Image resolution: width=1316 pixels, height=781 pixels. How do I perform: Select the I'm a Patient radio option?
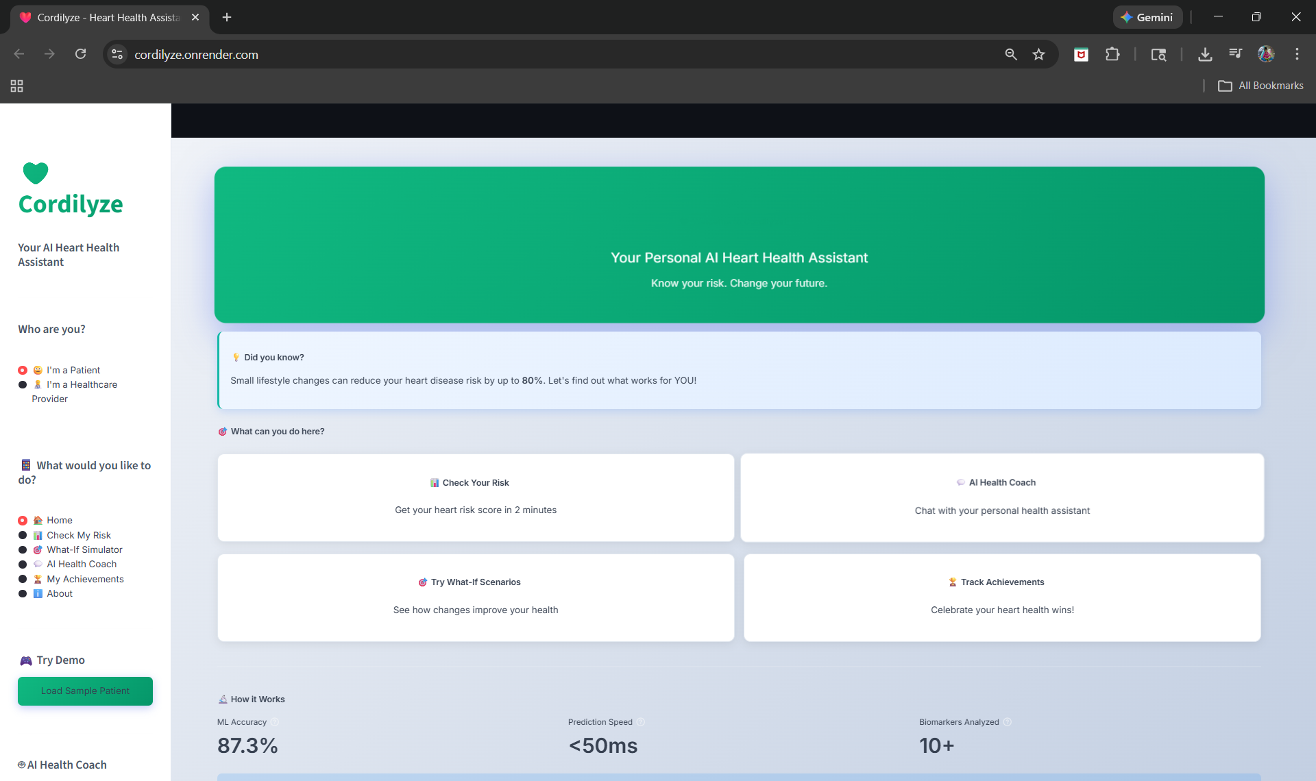23,371
